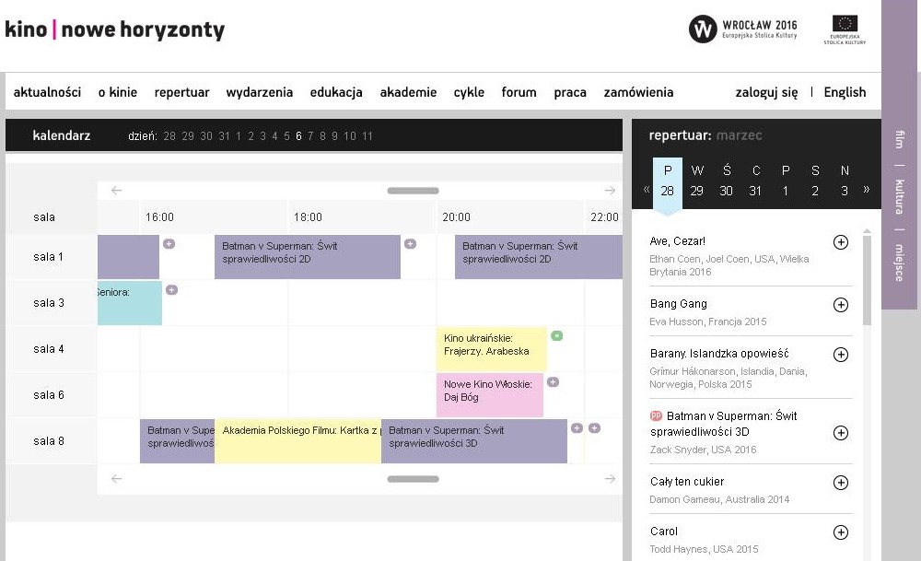
Task: Click the plus icon for Cały ten cukier
Action: [840, 483]
